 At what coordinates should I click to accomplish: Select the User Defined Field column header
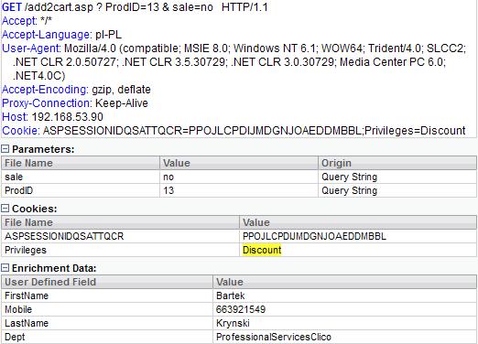click(107, 282)
